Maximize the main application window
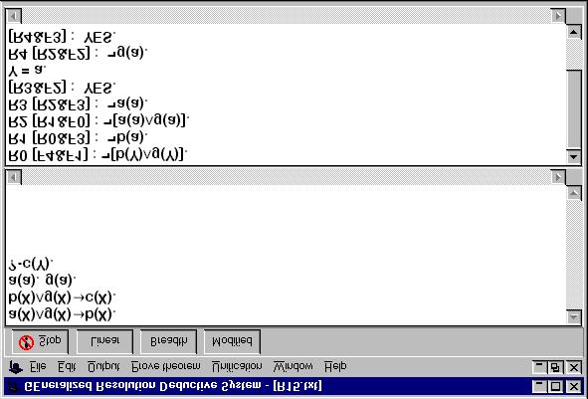The image size is (588, 399). 556,387
